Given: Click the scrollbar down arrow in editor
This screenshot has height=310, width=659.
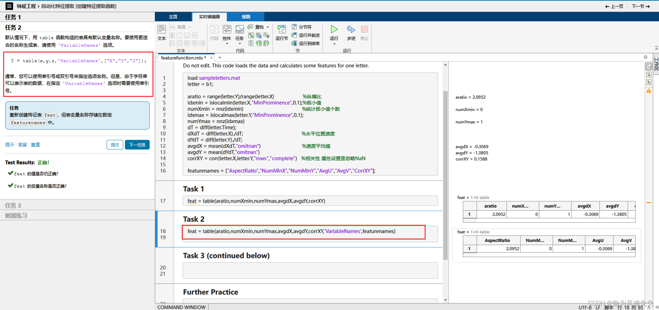Looking at the screenshot, I should (445, 300).
